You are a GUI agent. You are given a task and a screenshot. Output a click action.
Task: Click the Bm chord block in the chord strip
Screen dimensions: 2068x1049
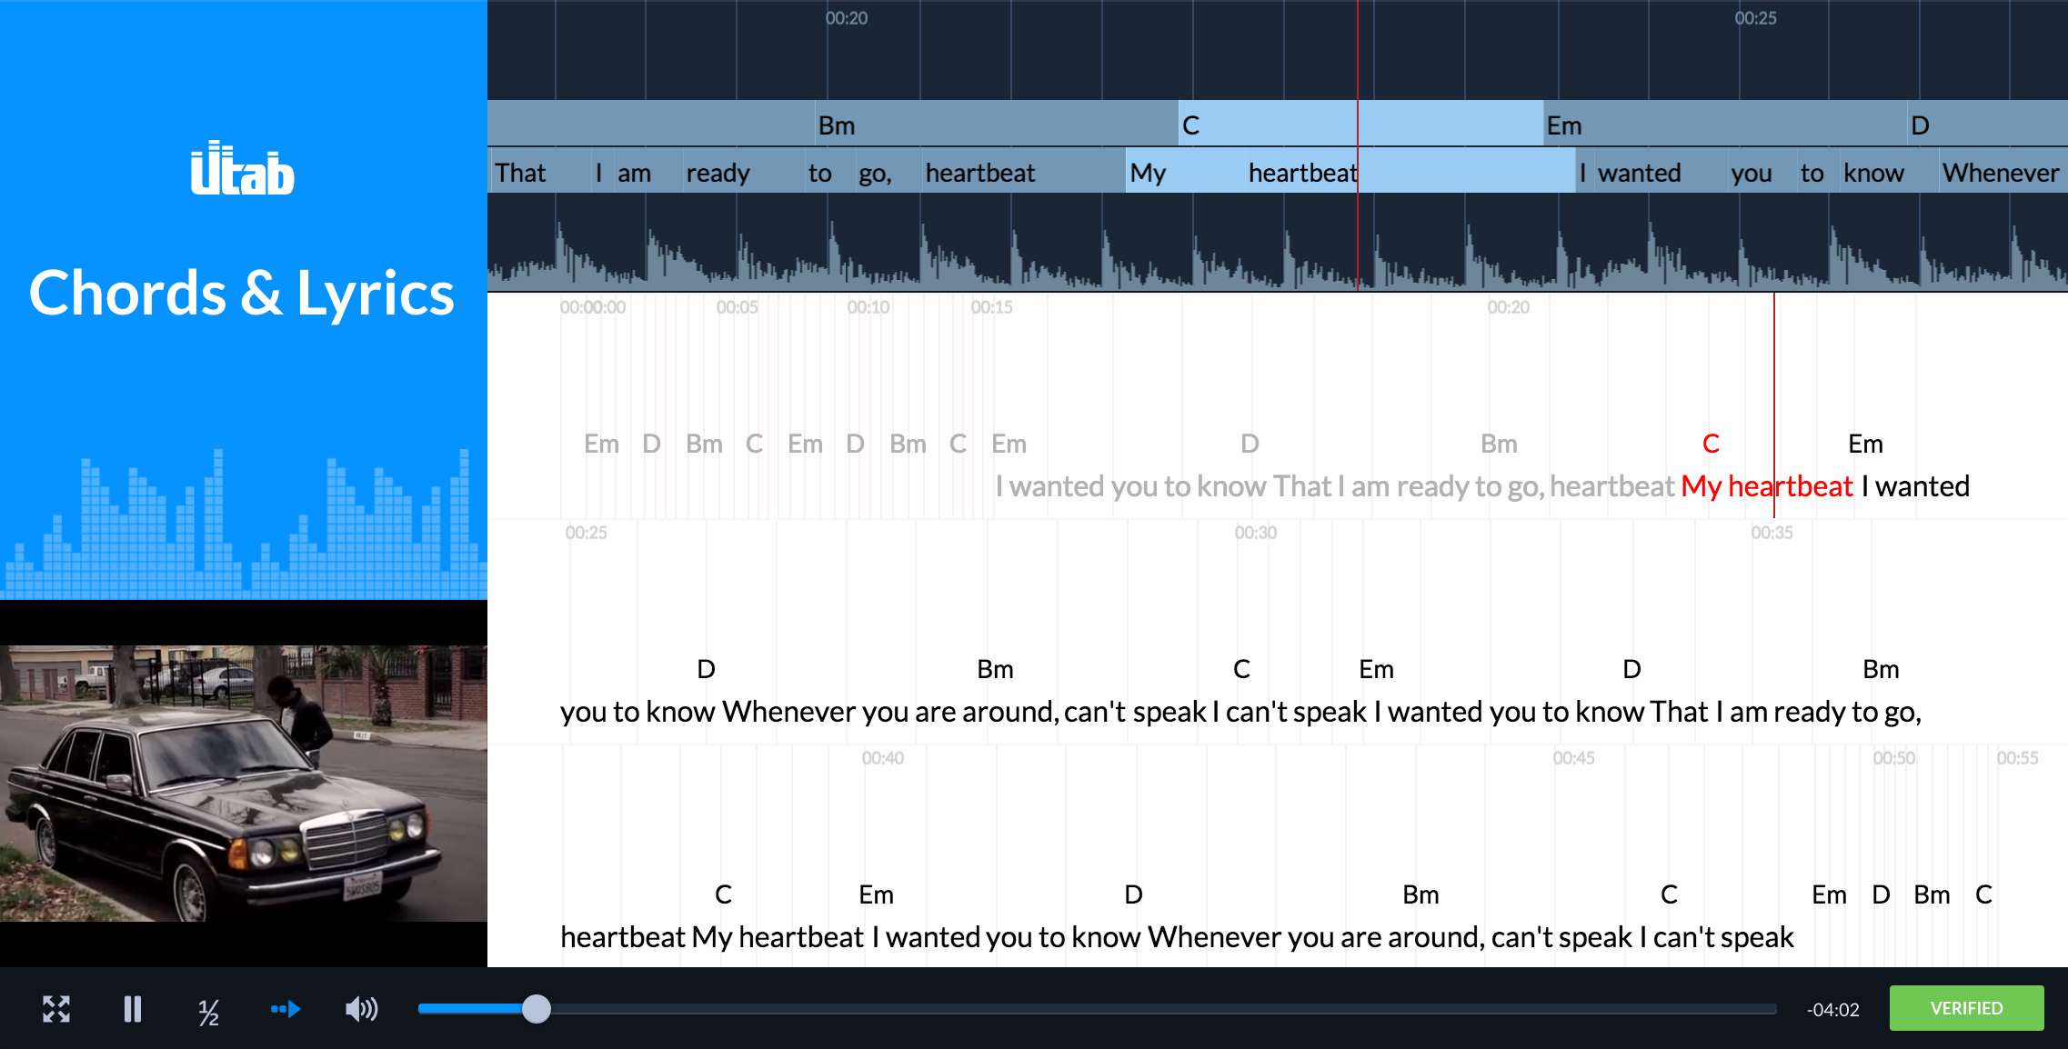point(837,124)
